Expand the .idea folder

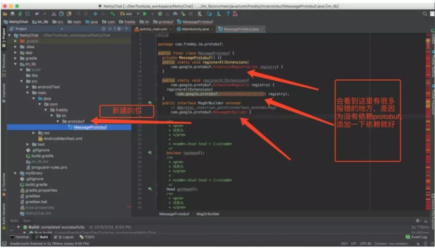16,47
